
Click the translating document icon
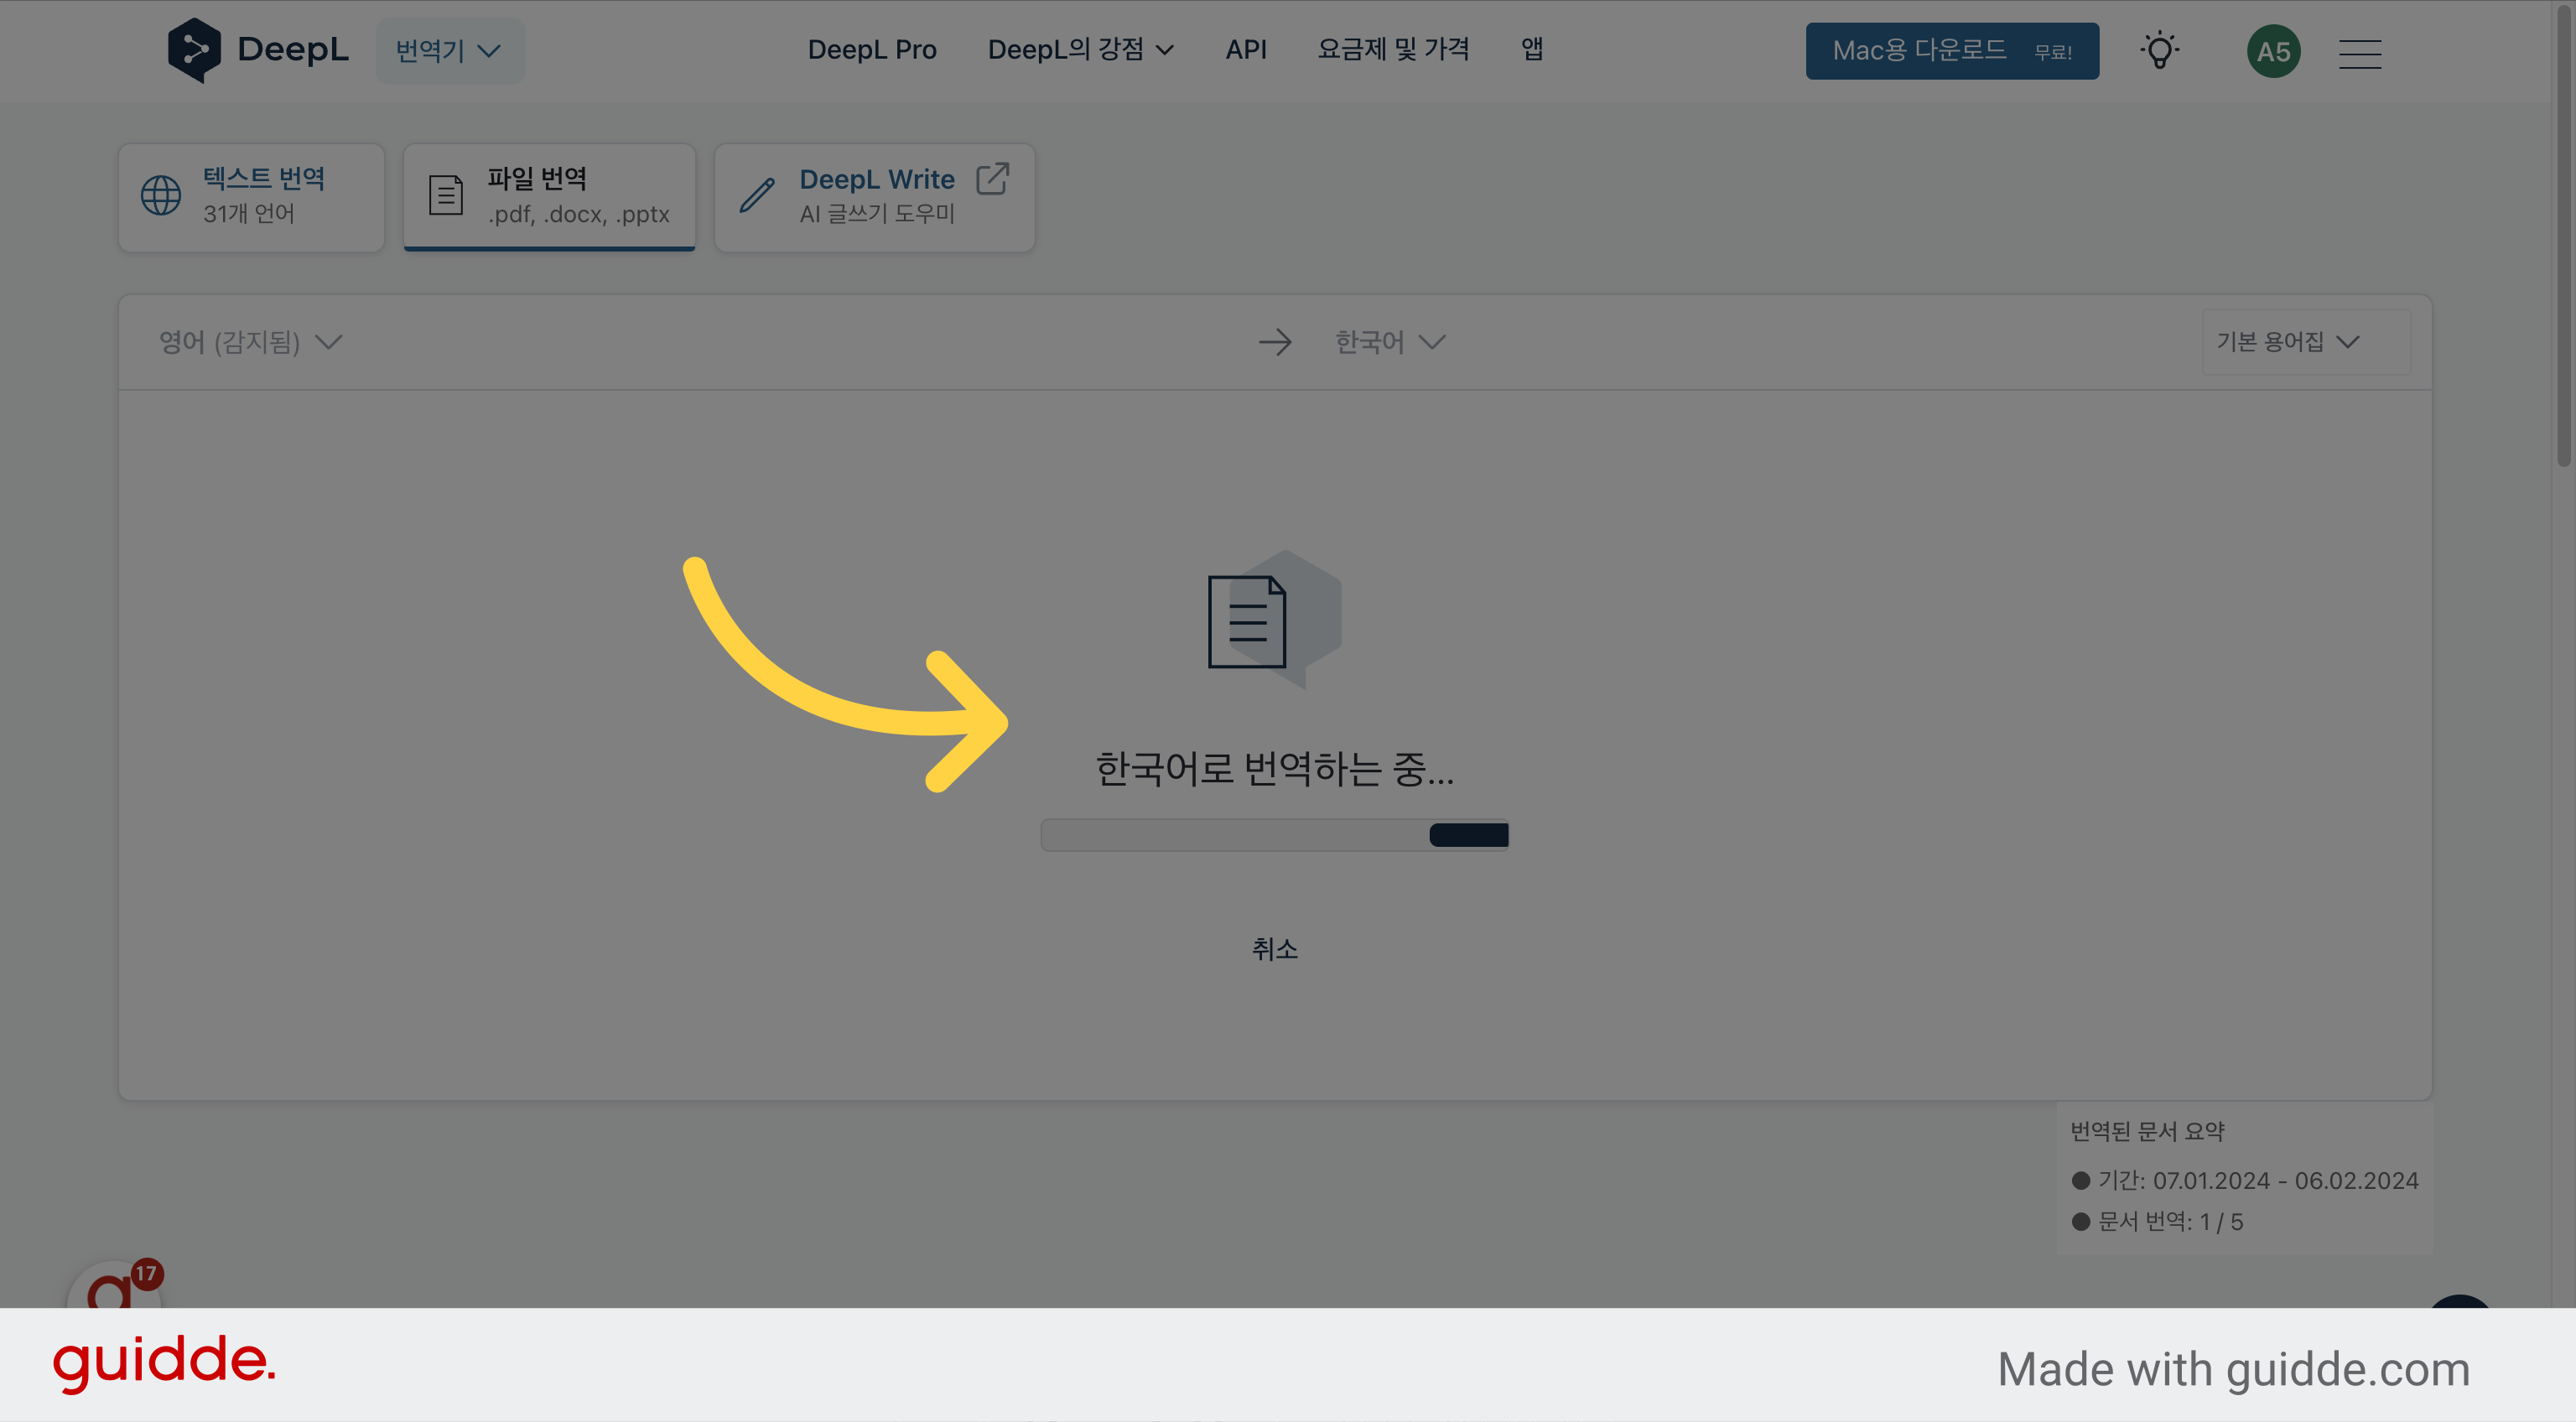pyautogui.click(x=1274, y=620)
